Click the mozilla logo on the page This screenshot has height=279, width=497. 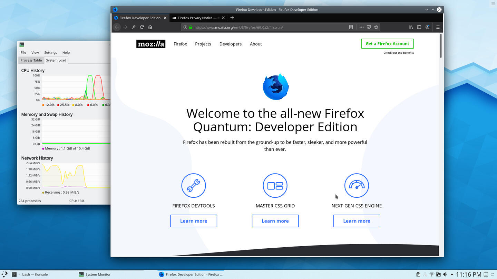(x=151, y=44)
